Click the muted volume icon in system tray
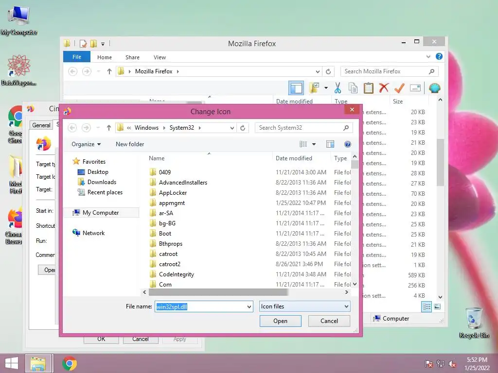498x373 pixels. coord(452,364)
